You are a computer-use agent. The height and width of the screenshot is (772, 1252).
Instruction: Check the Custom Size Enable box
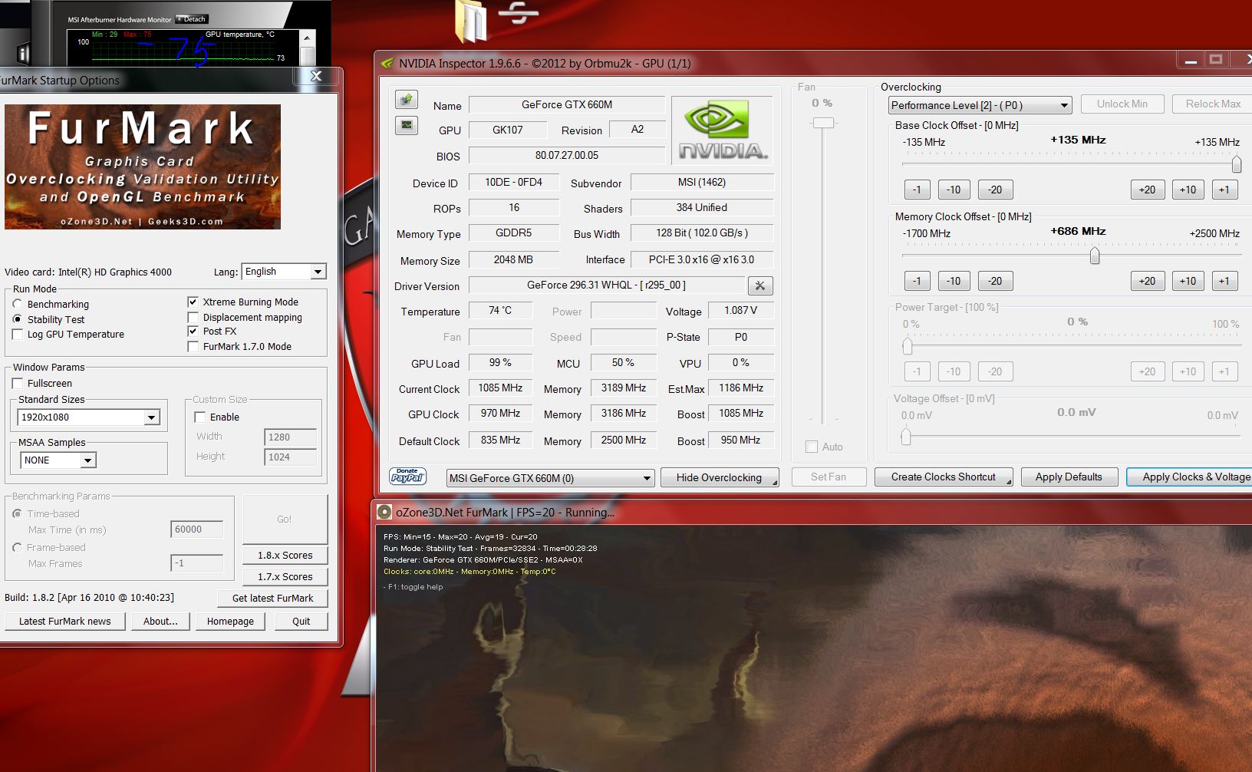[200, 417]
